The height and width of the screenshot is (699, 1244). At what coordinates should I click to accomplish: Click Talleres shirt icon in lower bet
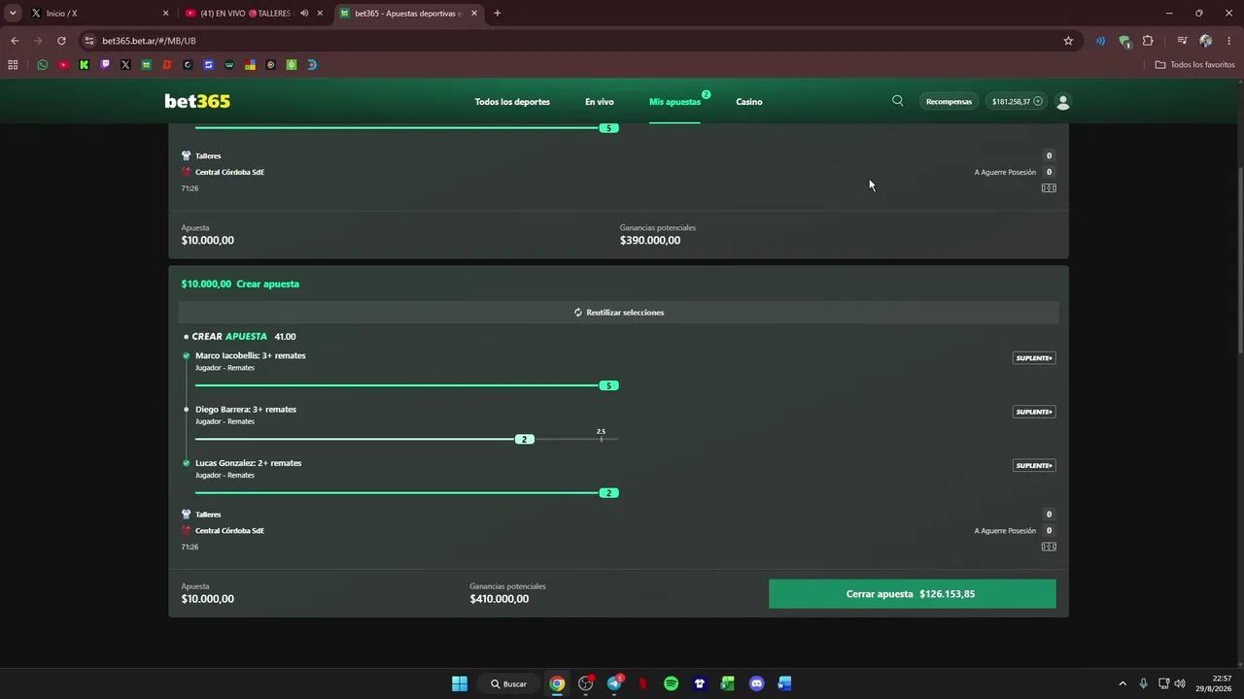click(187, 515)
